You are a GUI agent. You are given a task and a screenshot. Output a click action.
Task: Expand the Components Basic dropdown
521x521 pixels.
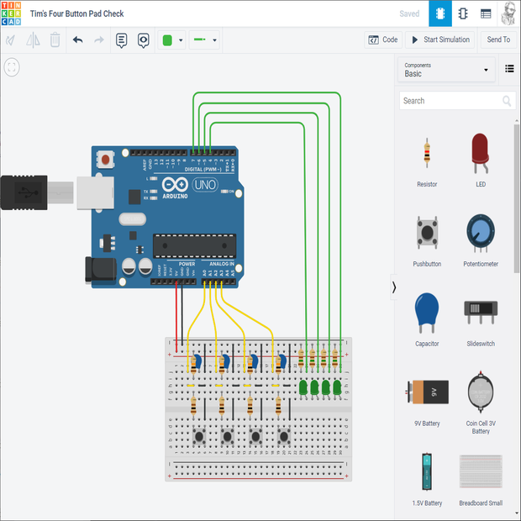(x=446, y=70)
